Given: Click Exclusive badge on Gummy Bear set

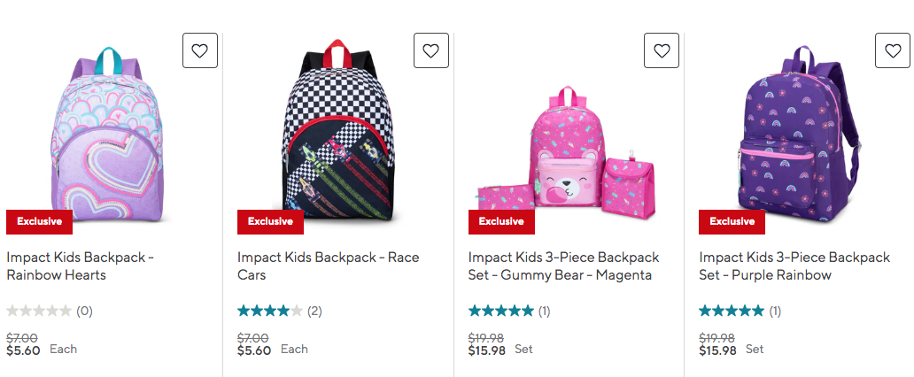Looking at the screenshot, I should [x=501, y=221].
